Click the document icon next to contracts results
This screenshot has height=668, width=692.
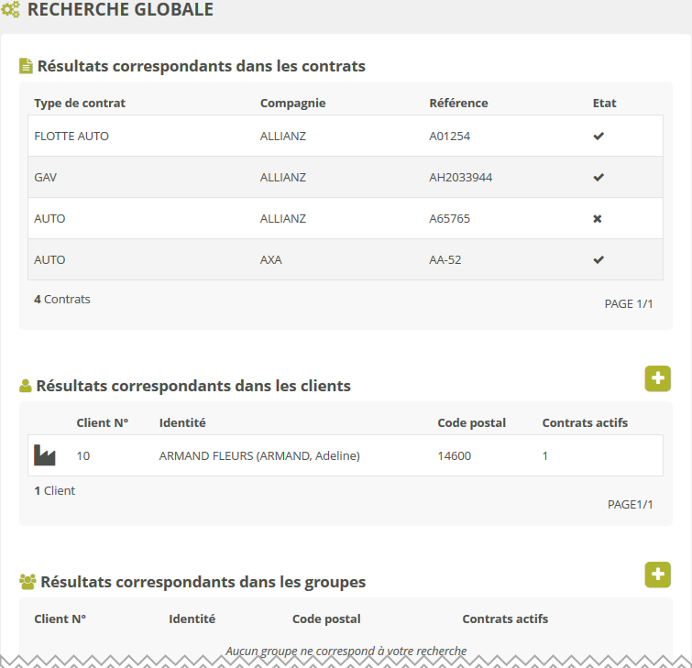26,66
